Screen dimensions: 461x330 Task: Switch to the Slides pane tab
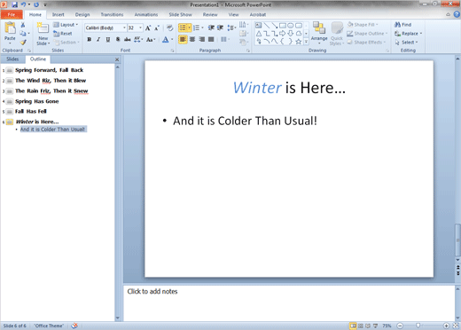pyautogui.click(x=12, y=59)
